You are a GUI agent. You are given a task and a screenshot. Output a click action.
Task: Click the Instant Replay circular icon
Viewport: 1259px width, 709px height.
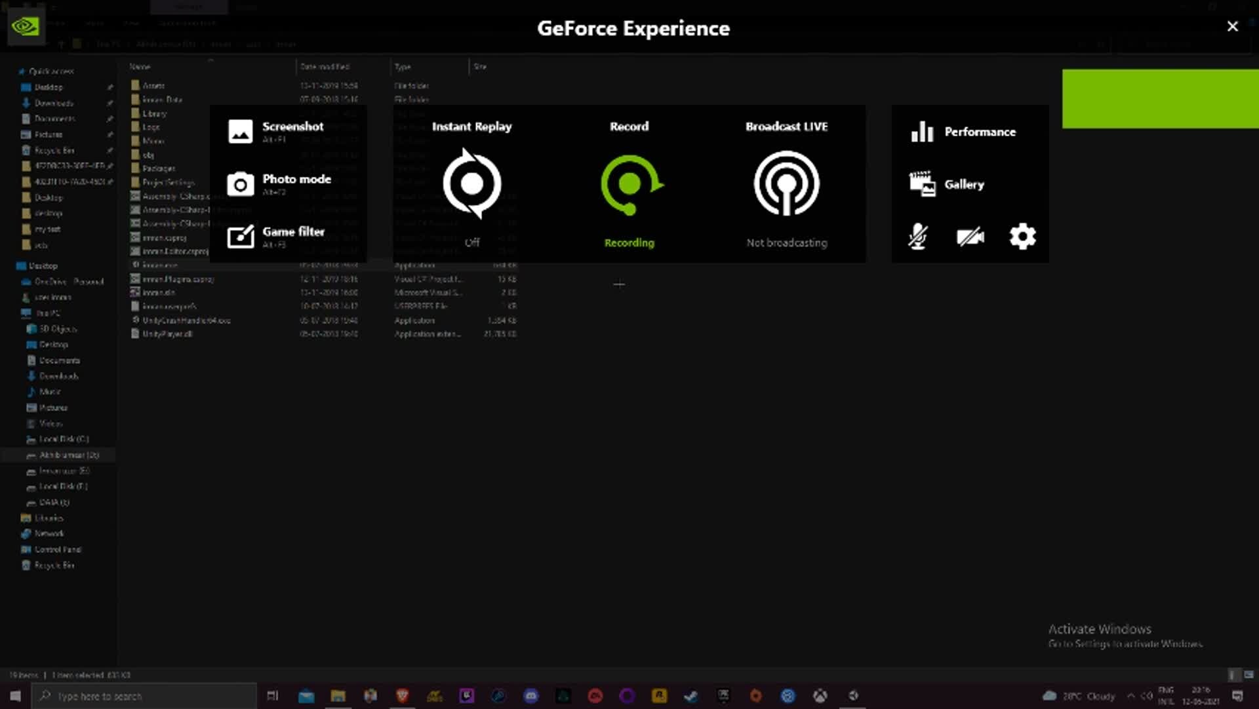coord(471,183)
